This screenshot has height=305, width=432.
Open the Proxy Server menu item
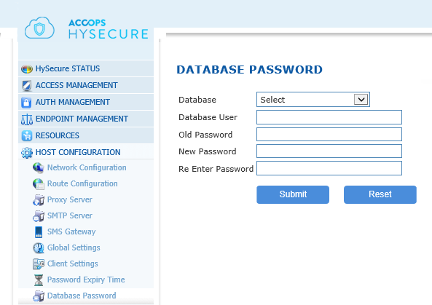69,199
